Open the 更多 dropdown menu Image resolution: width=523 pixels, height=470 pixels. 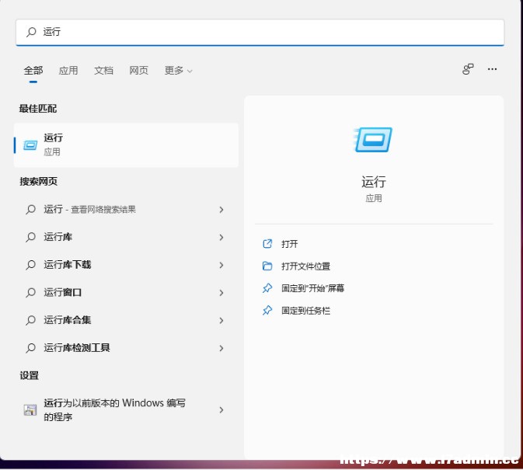[179, 71]
